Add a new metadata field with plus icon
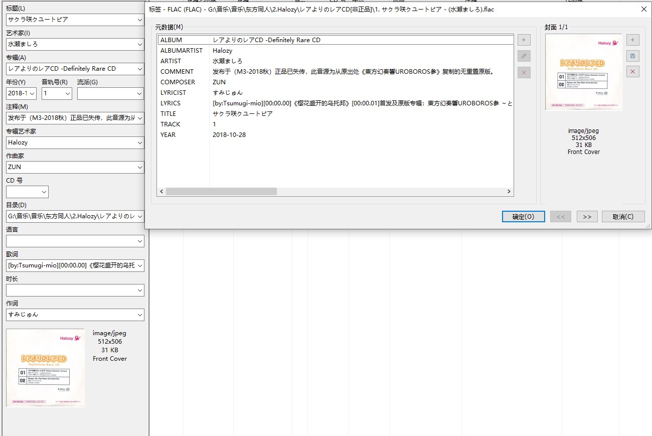This screenshot has width=652, height=436. tap(524, 40)
